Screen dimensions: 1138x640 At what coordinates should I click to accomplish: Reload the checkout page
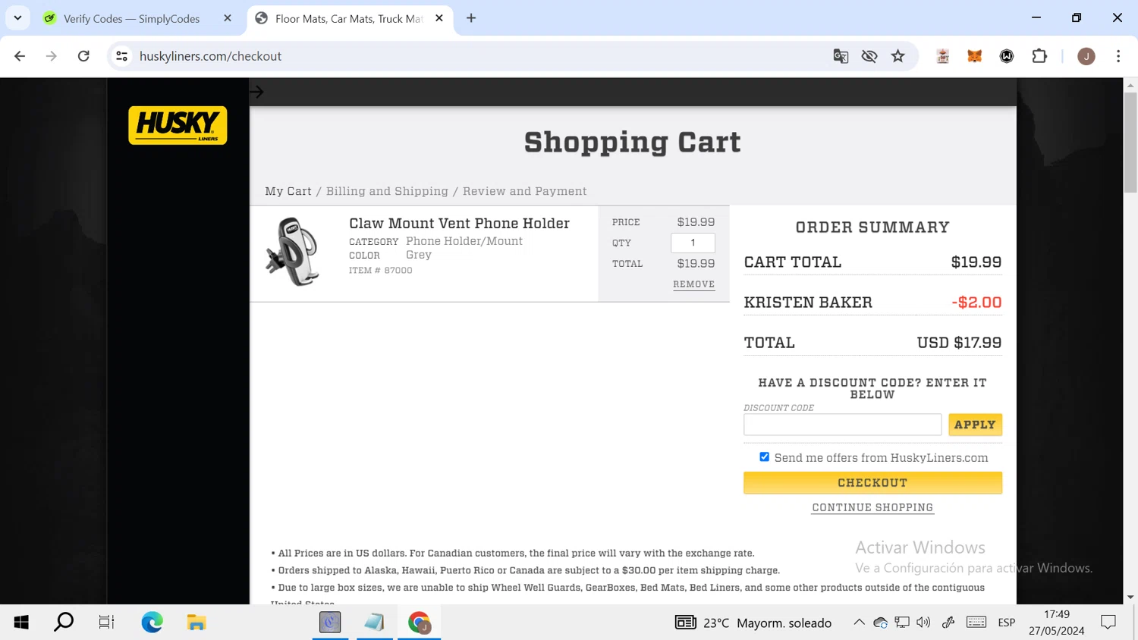[x=83, y=56]
